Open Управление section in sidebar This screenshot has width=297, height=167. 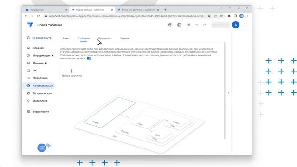point(41,112)
